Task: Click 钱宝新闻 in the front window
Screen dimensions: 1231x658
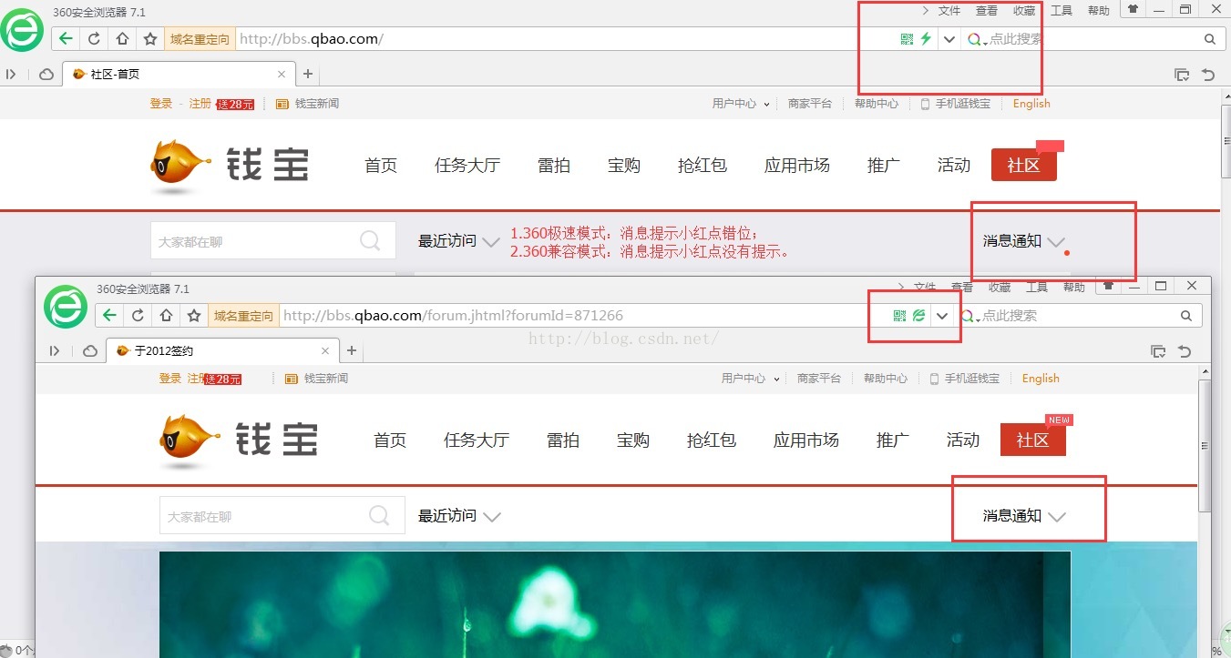Action: 325,379
